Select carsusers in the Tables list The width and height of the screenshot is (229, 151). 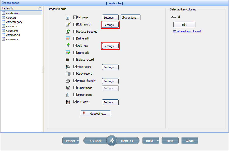tap(12, 39)
